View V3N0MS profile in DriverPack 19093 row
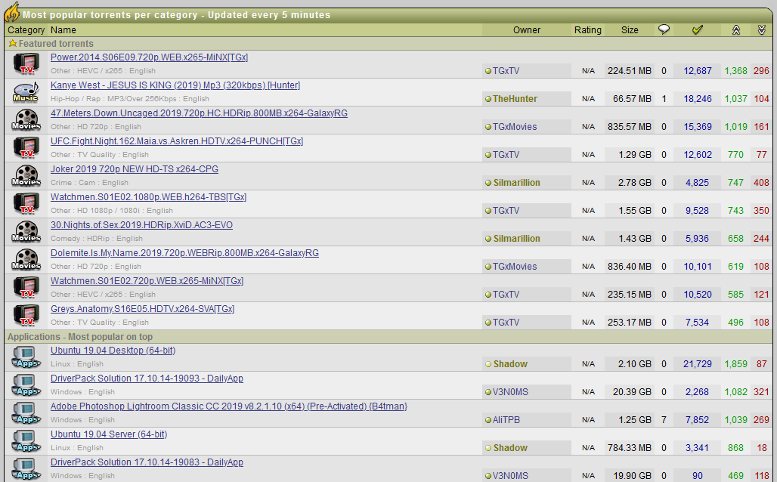This screenshot has width=777, height=482. click(x=510, y=392)
